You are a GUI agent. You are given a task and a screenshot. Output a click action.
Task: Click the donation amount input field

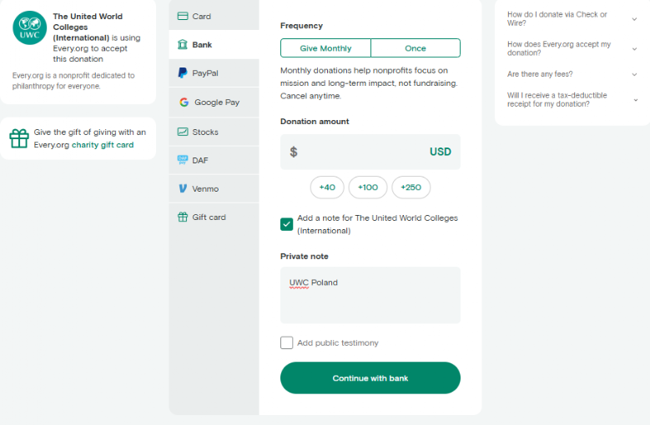click(x=370, y=152)
